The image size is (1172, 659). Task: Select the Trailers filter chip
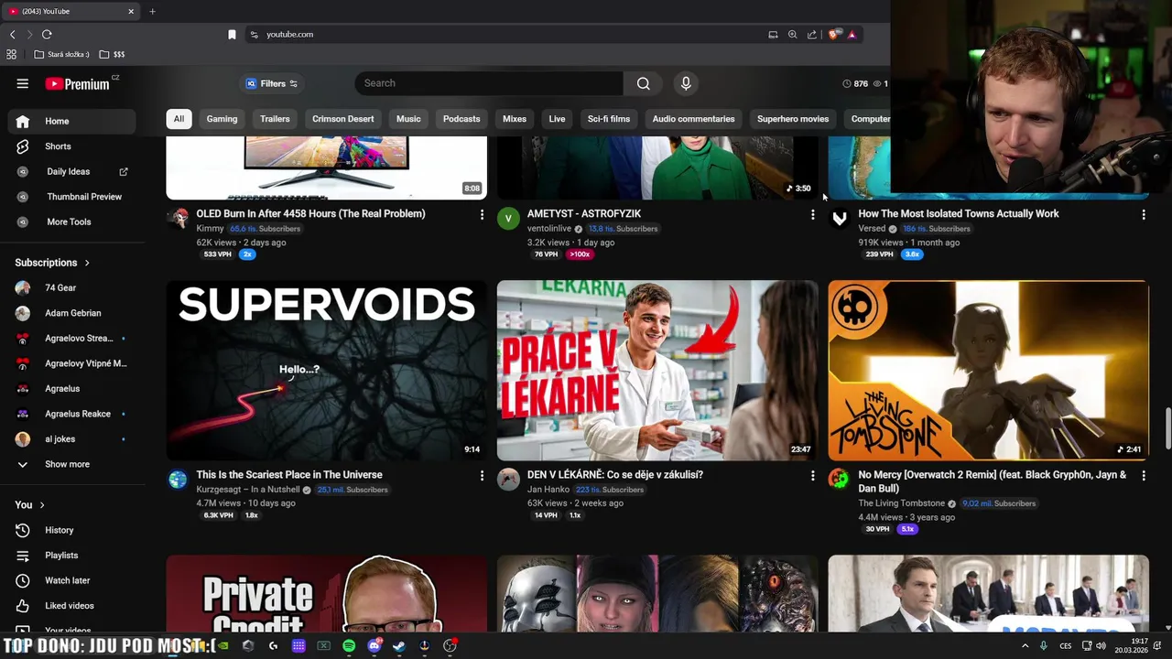(x=275, y=119)
